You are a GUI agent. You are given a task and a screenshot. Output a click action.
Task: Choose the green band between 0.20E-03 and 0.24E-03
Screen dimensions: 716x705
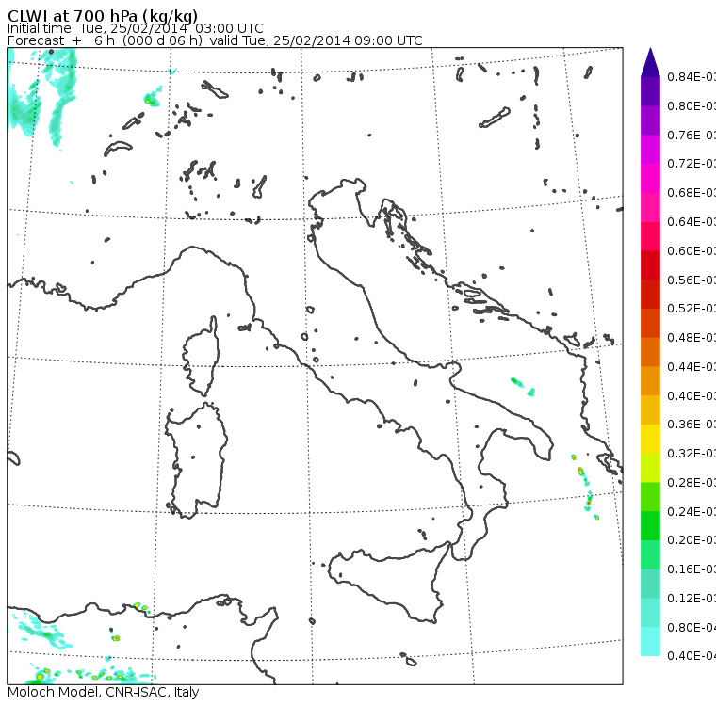(x=650, y=526)
